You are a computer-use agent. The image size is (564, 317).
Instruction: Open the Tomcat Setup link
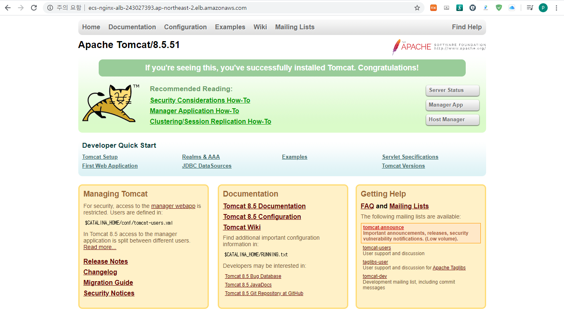coord(100,157)
